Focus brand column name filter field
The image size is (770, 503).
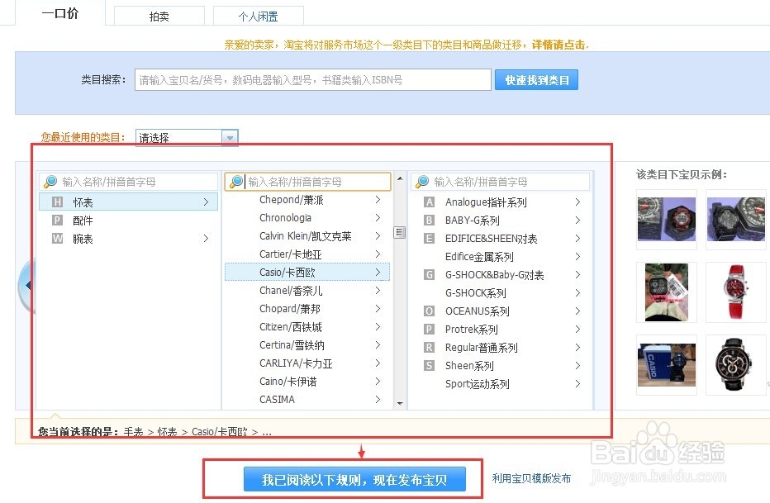[x=308, y=182]
